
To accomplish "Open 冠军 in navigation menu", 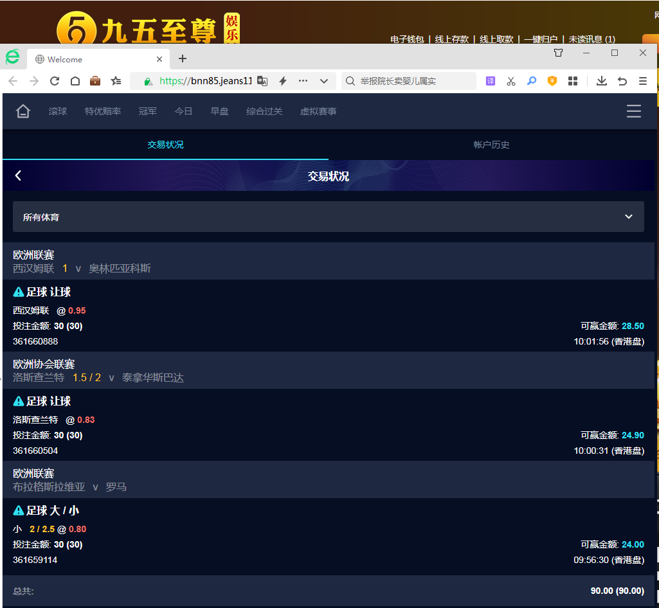I will [147, 111].
